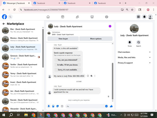Open the Facebook apps grid menu
The width and height of the screenshot is (157, 118).
click(x=138, y=17)
